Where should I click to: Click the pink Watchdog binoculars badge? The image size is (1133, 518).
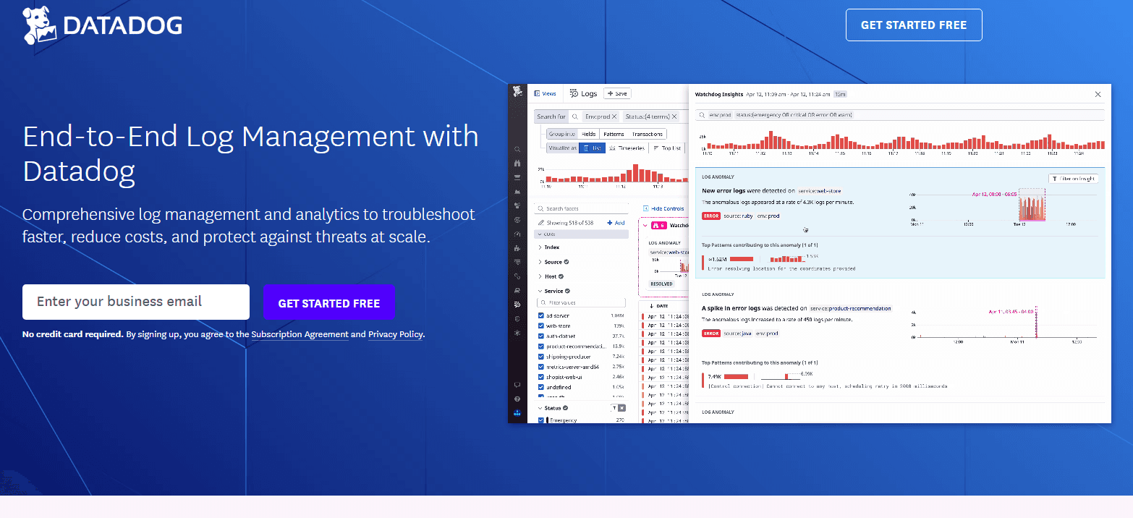658,225
